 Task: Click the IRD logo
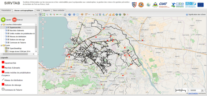pyautogui.click(x=190, y=4)
